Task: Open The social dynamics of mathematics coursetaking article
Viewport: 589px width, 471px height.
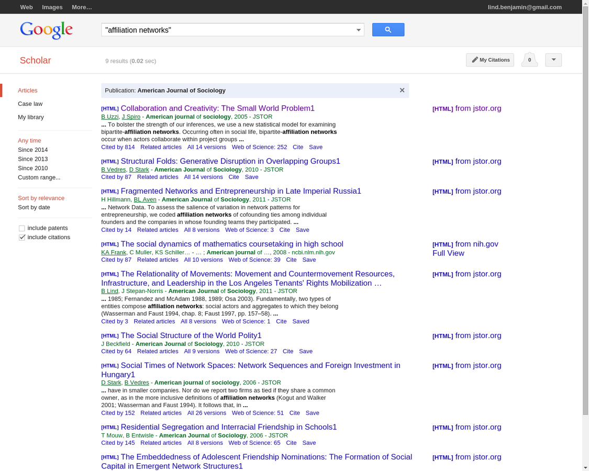Action: tap(232, 244)
